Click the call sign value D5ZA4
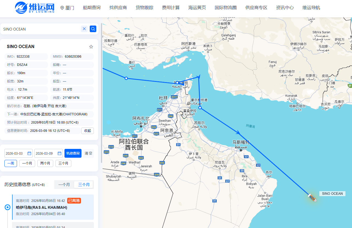This screenshot has width=352, height=228. tap(22, 65)
